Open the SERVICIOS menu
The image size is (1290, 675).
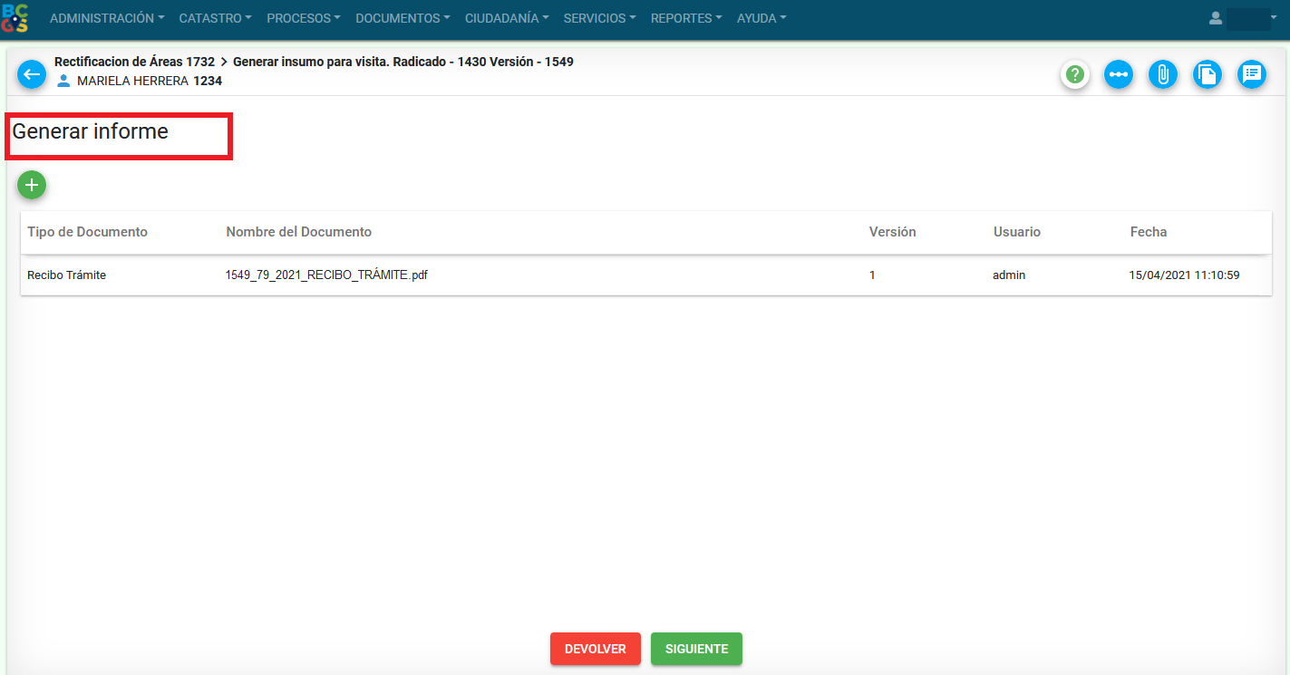point(599,18)
